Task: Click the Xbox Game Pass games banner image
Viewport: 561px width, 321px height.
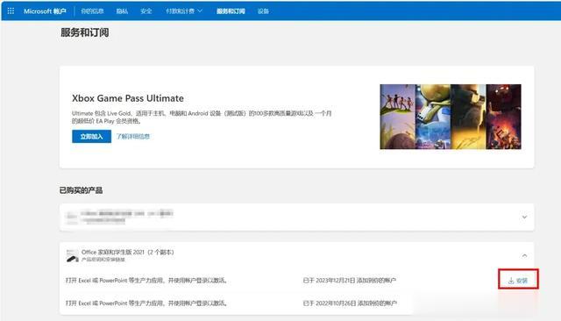Action: click(451, 117)
